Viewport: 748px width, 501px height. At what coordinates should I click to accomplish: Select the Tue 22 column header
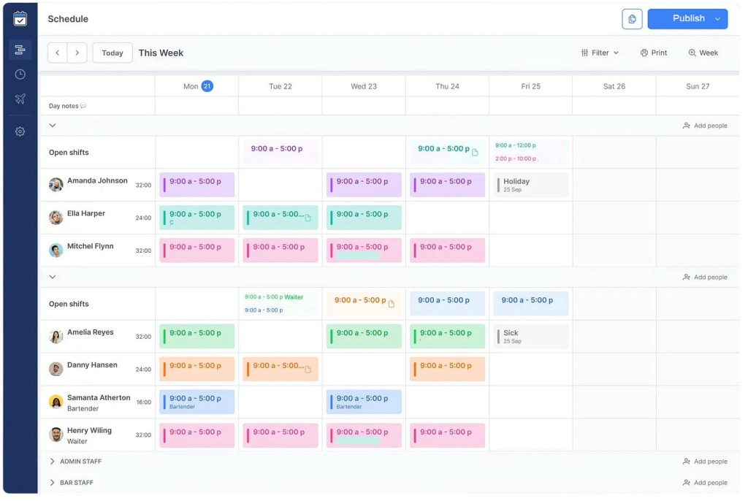point(280,86)
